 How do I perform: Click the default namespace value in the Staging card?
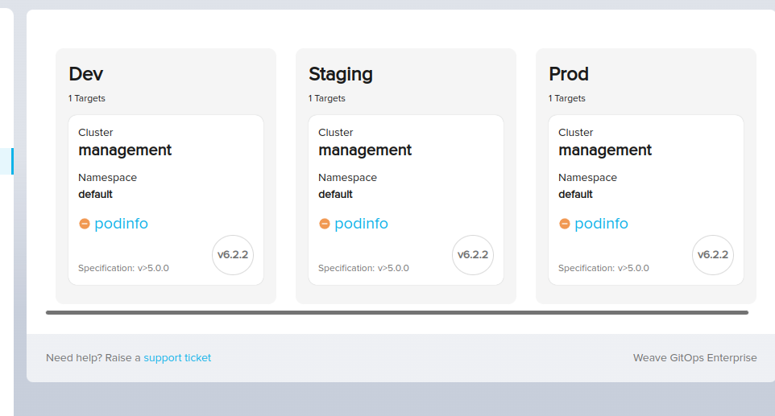335,195
